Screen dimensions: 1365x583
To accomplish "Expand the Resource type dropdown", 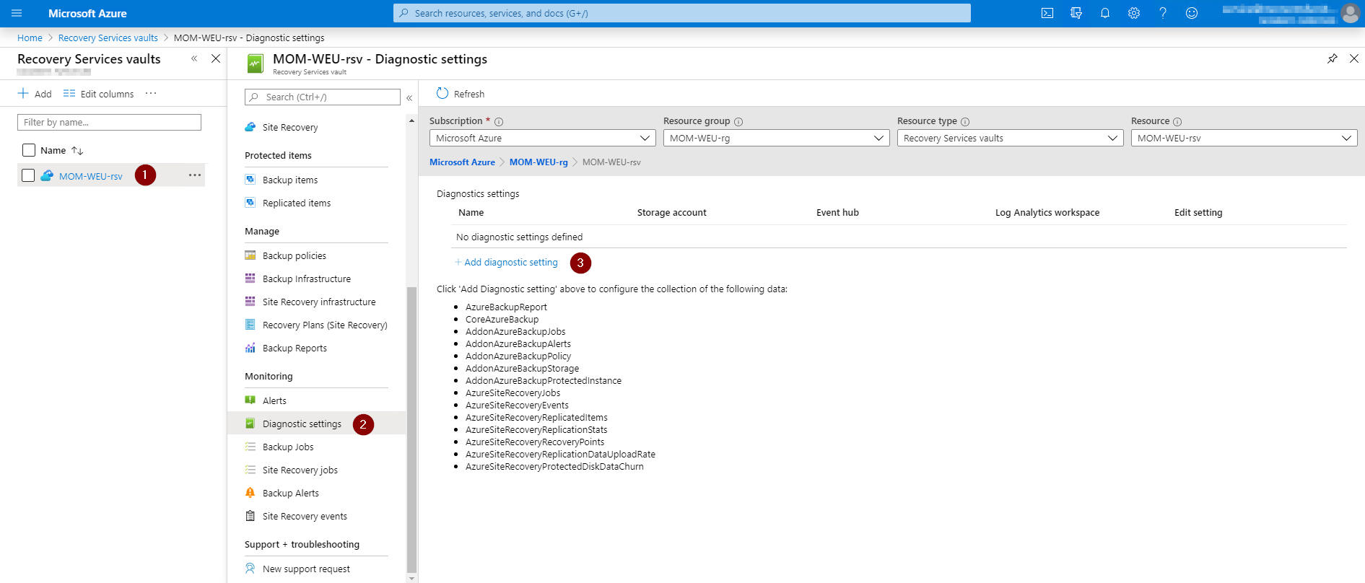I will point(1011,138).
